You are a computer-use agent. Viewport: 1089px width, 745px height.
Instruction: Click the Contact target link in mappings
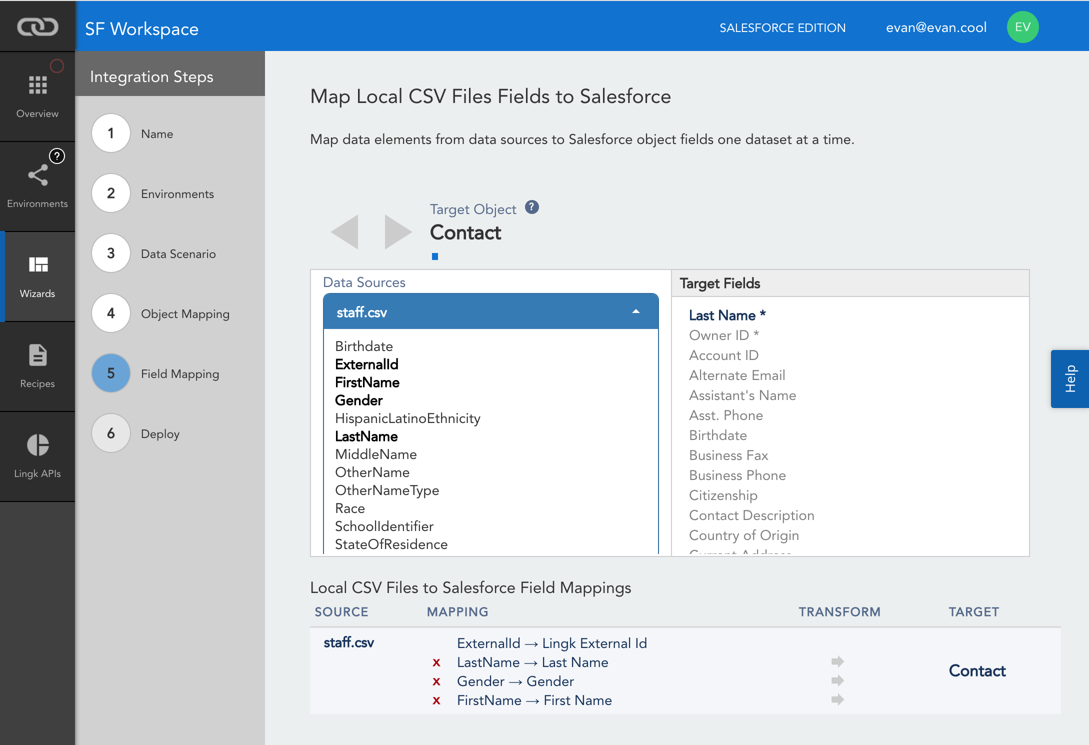[x=977, y=670]
